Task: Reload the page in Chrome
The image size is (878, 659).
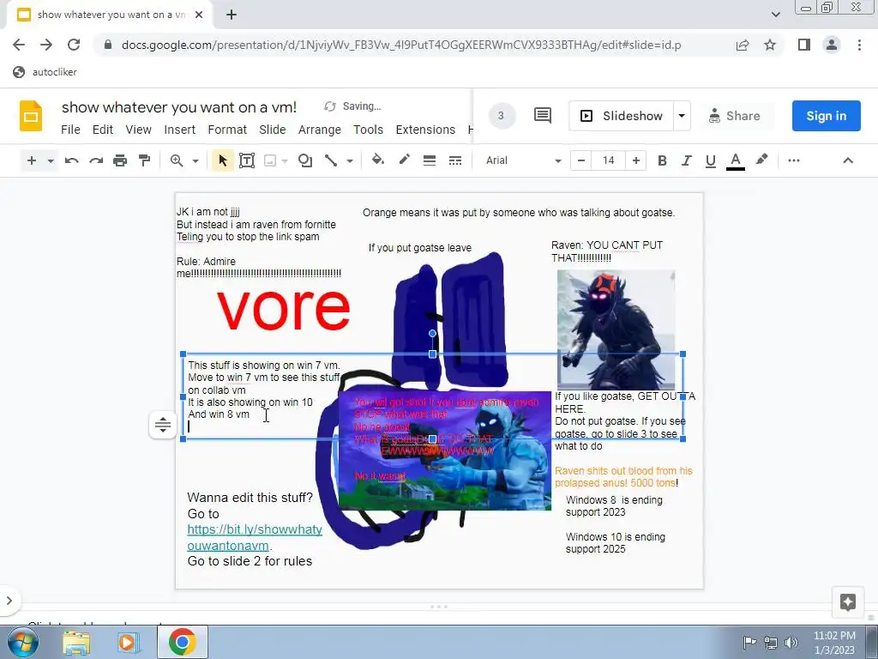Action: click(x=74, y=45)
